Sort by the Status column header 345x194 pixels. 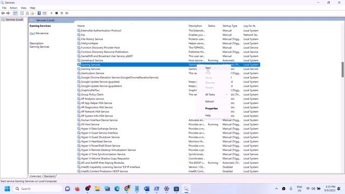click(x=211, y=26)
